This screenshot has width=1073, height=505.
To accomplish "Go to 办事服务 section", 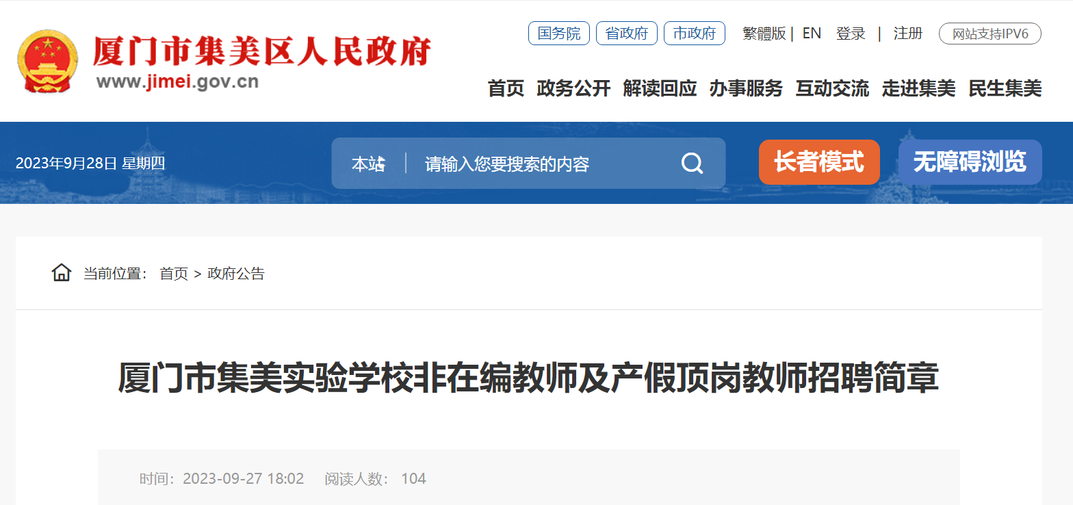I will tap(746, 88).
